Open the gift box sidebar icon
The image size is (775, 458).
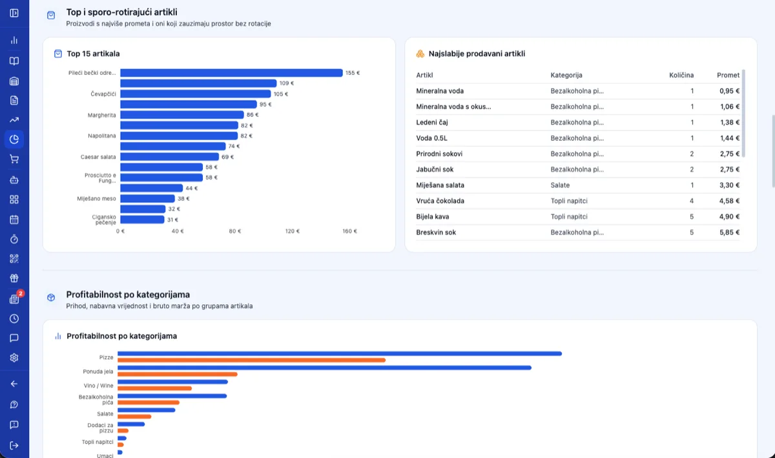tap(14, 278)
